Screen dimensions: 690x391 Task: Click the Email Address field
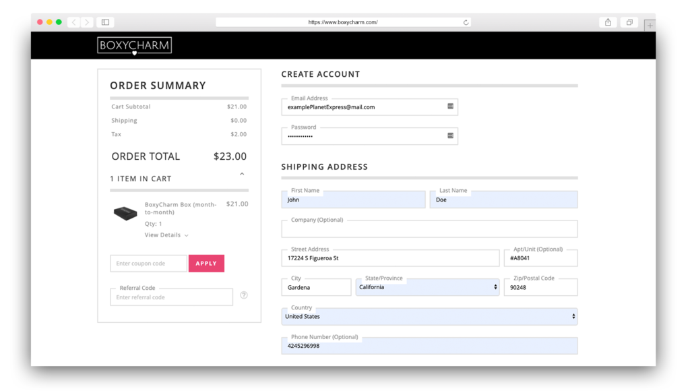[370, 107]
